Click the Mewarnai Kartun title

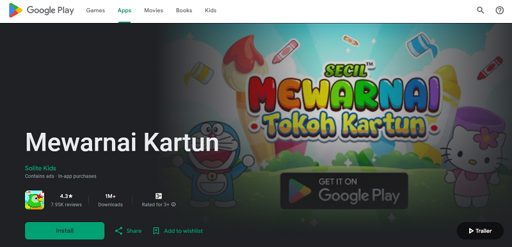122,142
